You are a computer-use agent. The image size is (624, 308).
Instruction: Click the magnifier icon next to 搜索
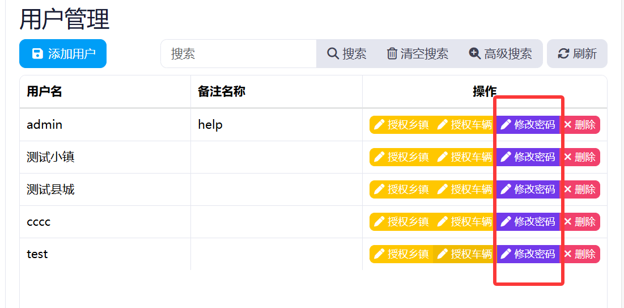(333, 54)
